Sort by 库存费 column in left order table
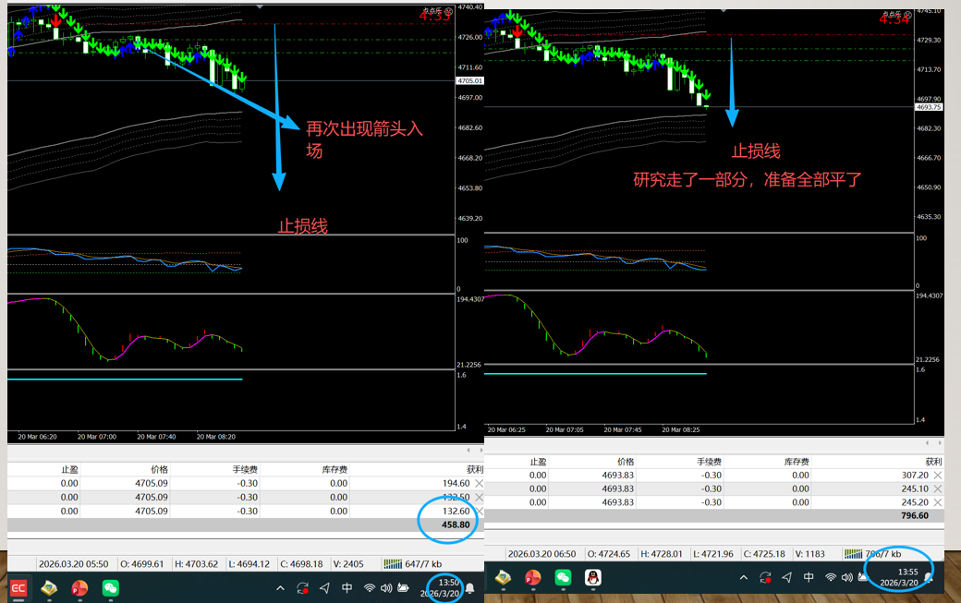Screen dimensions: 961x603 (x=335, y=469)
